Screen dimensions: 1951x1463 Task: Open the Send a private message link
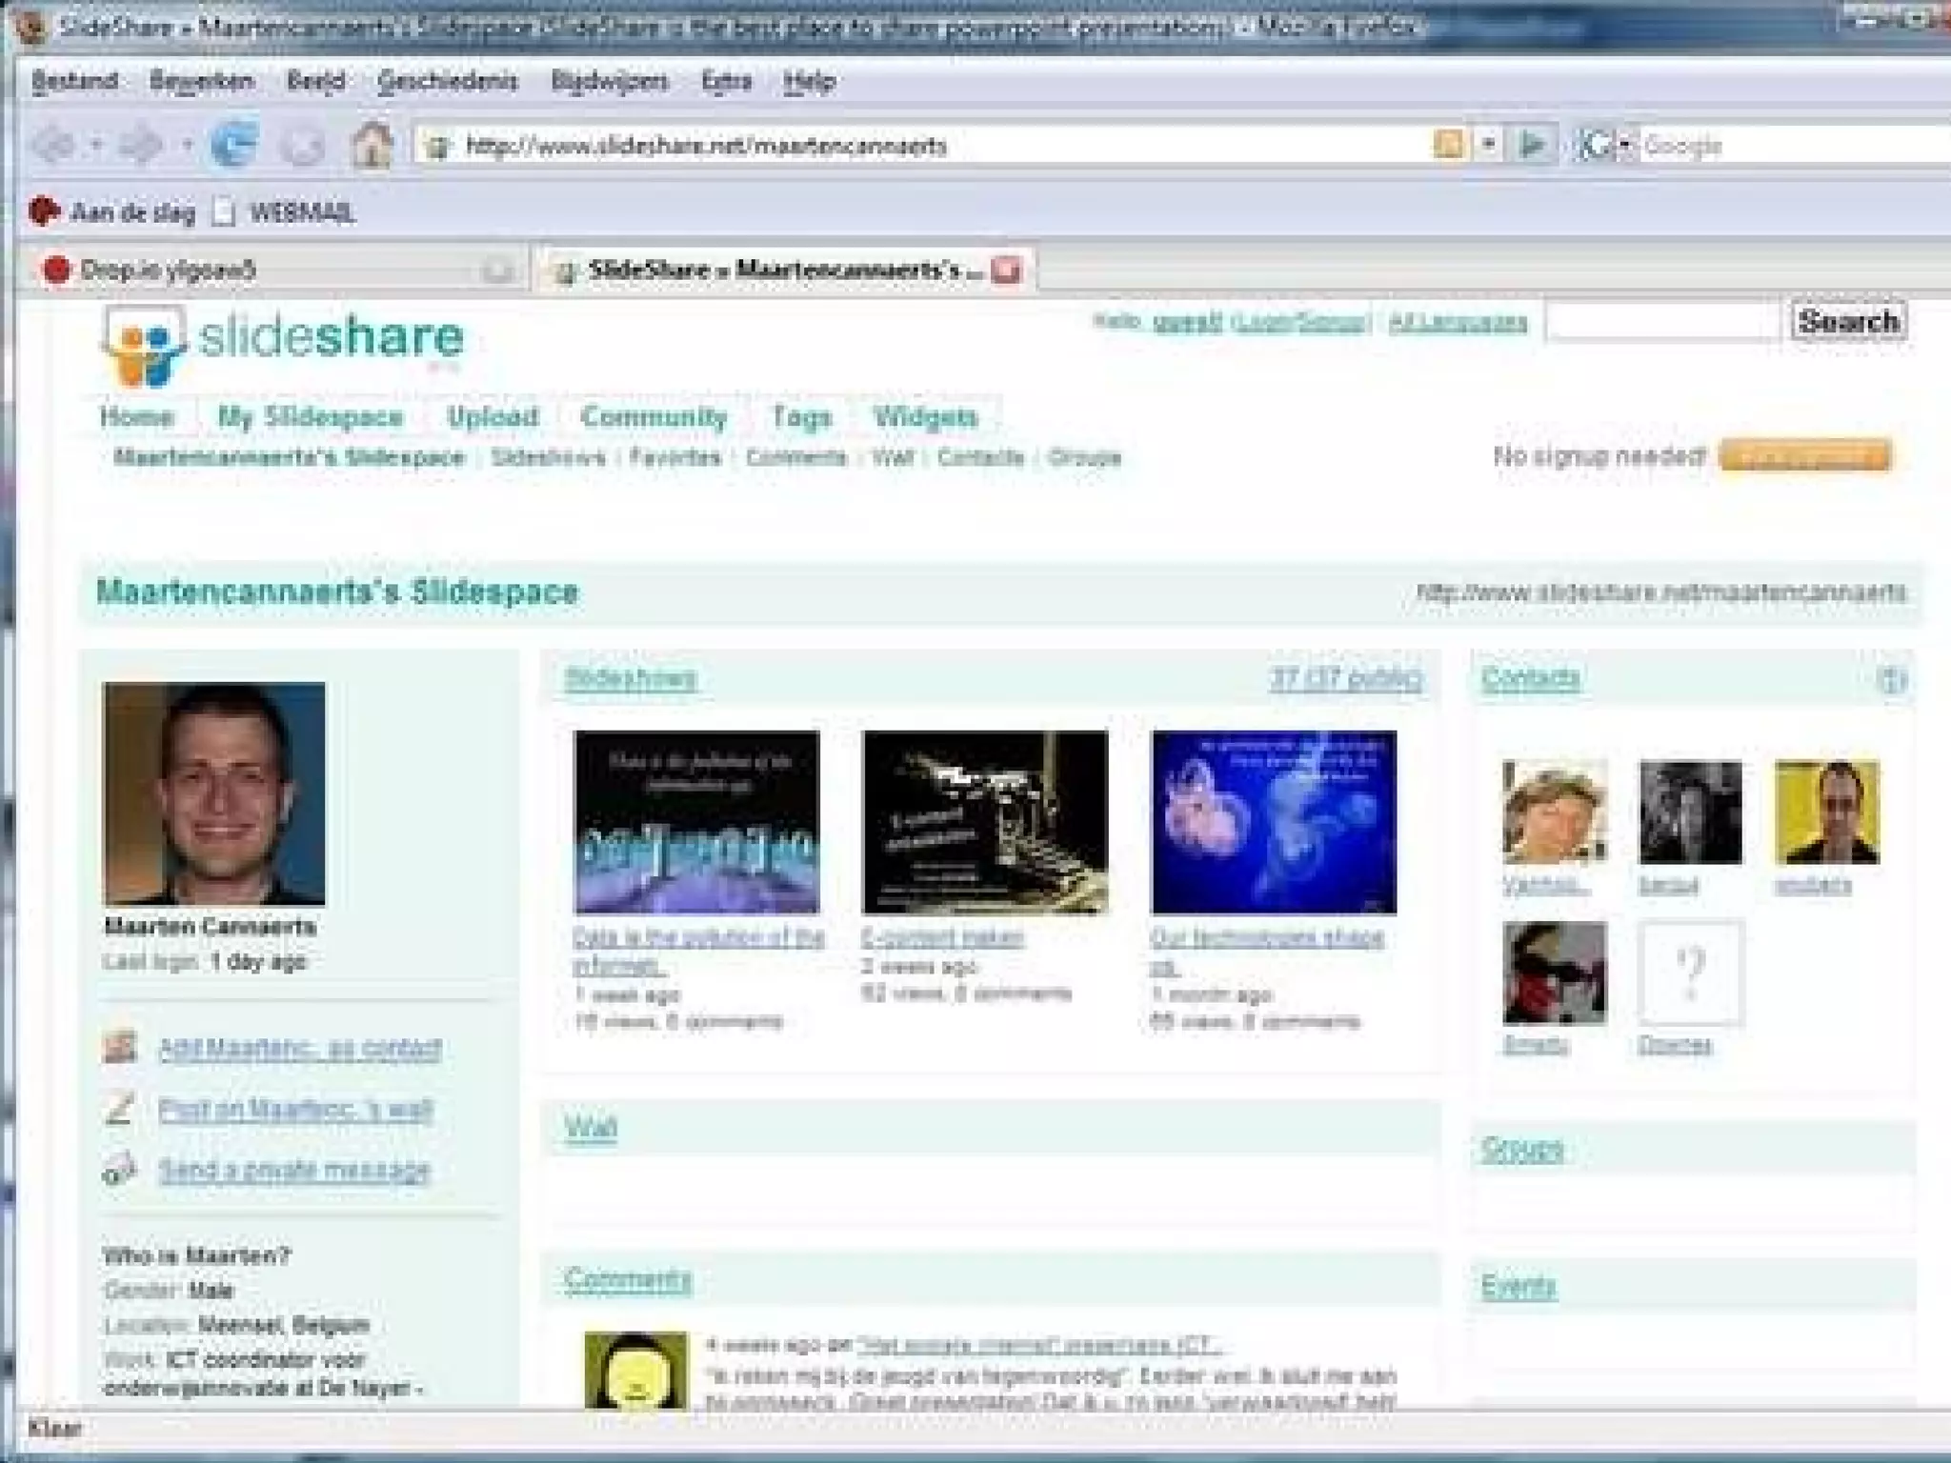(x=294, y=1169)
